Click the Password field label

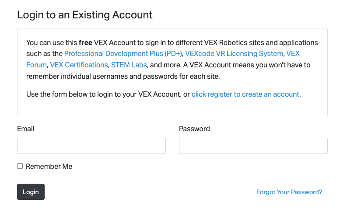pos(194,129)
